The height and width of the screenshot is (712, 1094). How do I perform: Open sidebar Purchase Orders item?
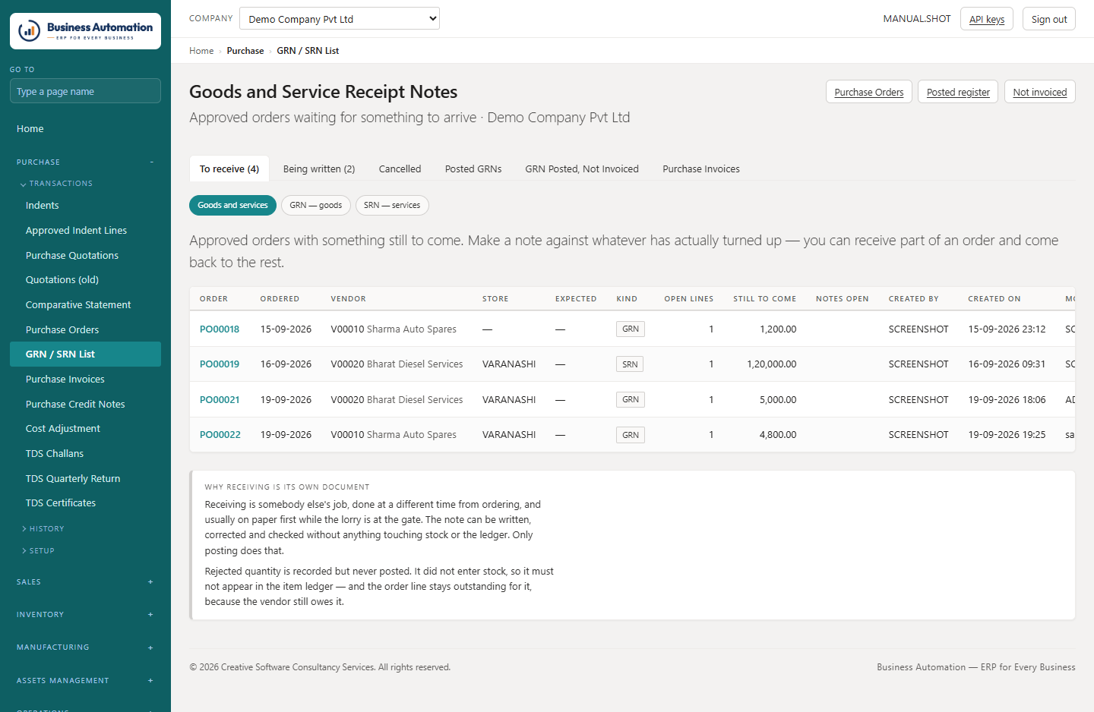(x=85, y=330)
